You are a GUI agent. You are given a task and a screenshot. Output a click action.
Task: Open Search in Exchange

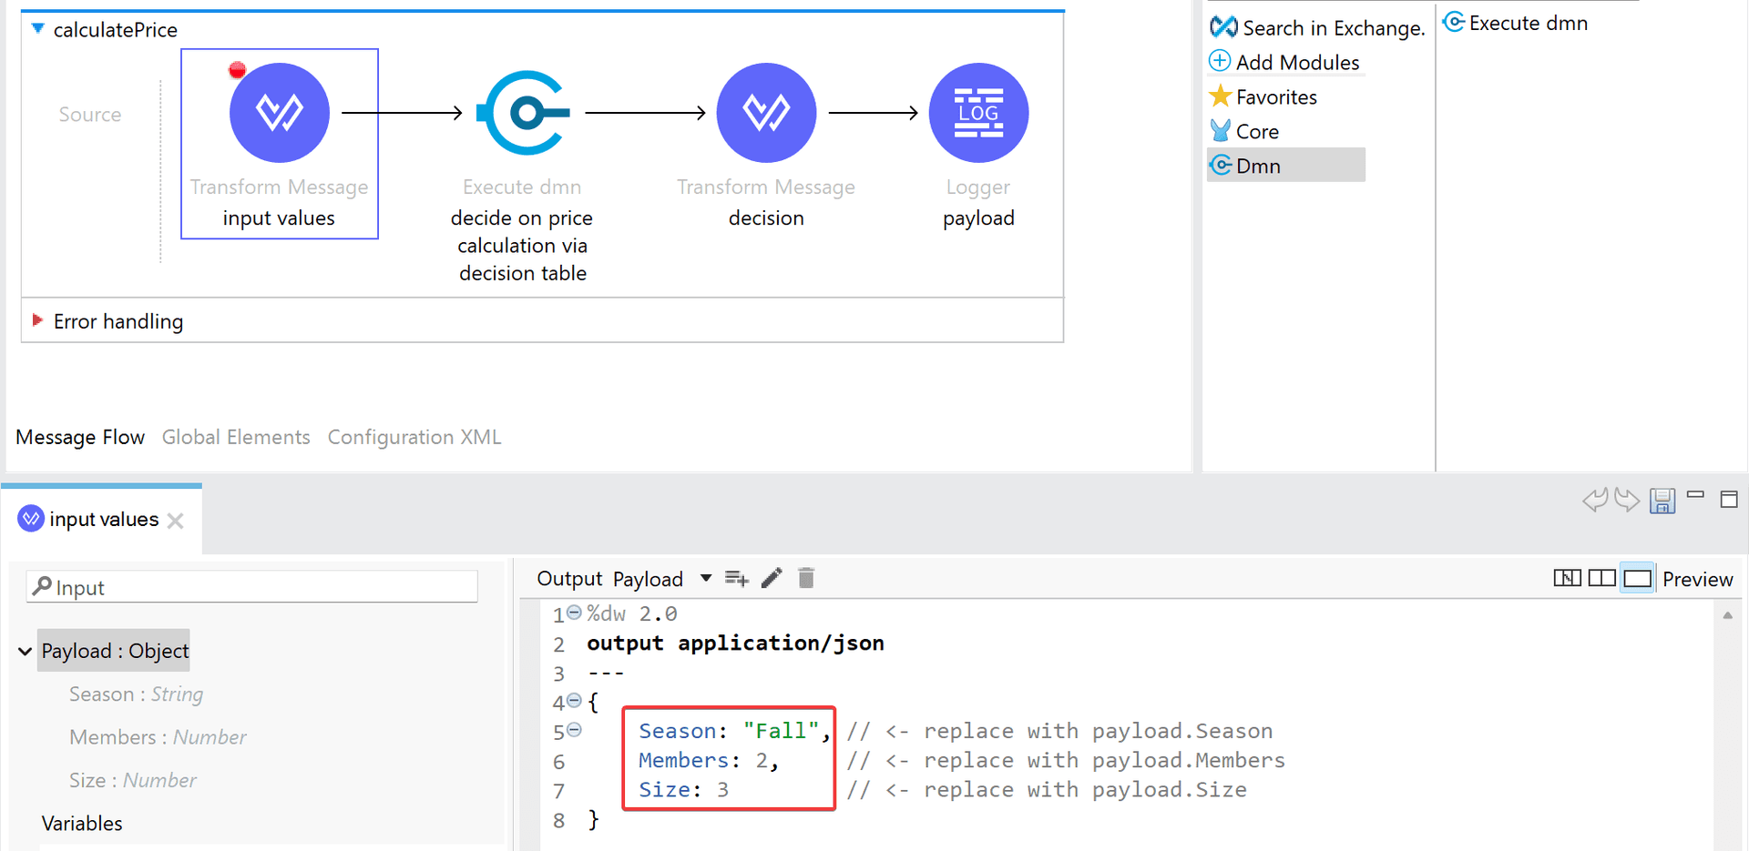click(1317, 28)
